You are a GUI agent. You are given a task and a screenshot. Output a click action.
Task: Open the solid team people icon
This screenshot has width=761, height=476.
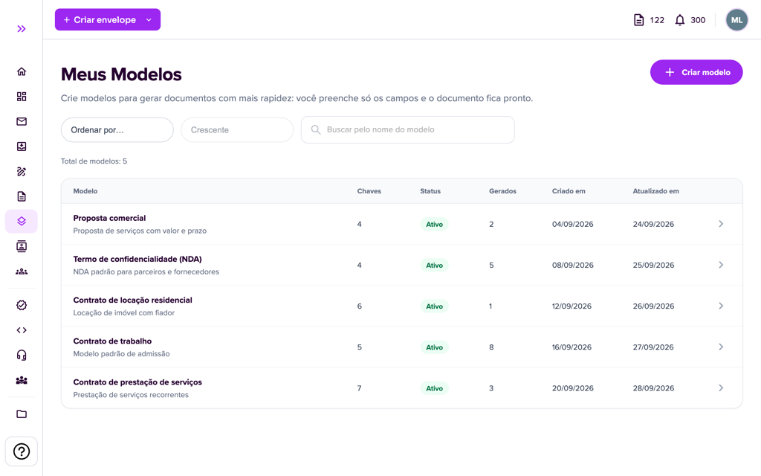tap(22, 380)
